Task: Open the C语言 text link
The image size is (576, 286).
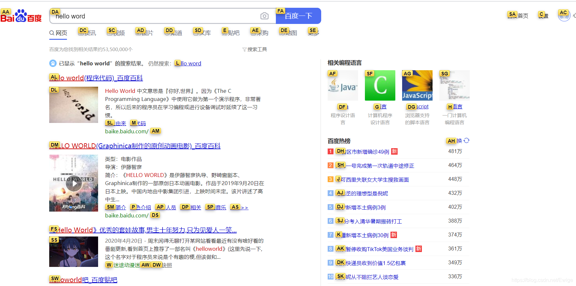Action: [380, 107]
